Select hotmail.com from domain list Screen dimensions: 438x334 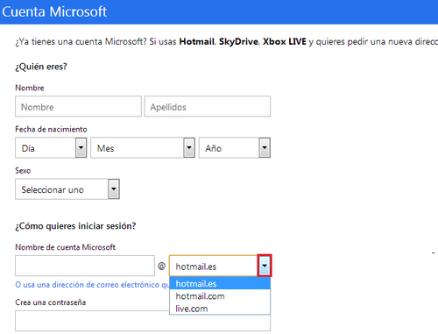pyautogui.click(x=220, y=296)
